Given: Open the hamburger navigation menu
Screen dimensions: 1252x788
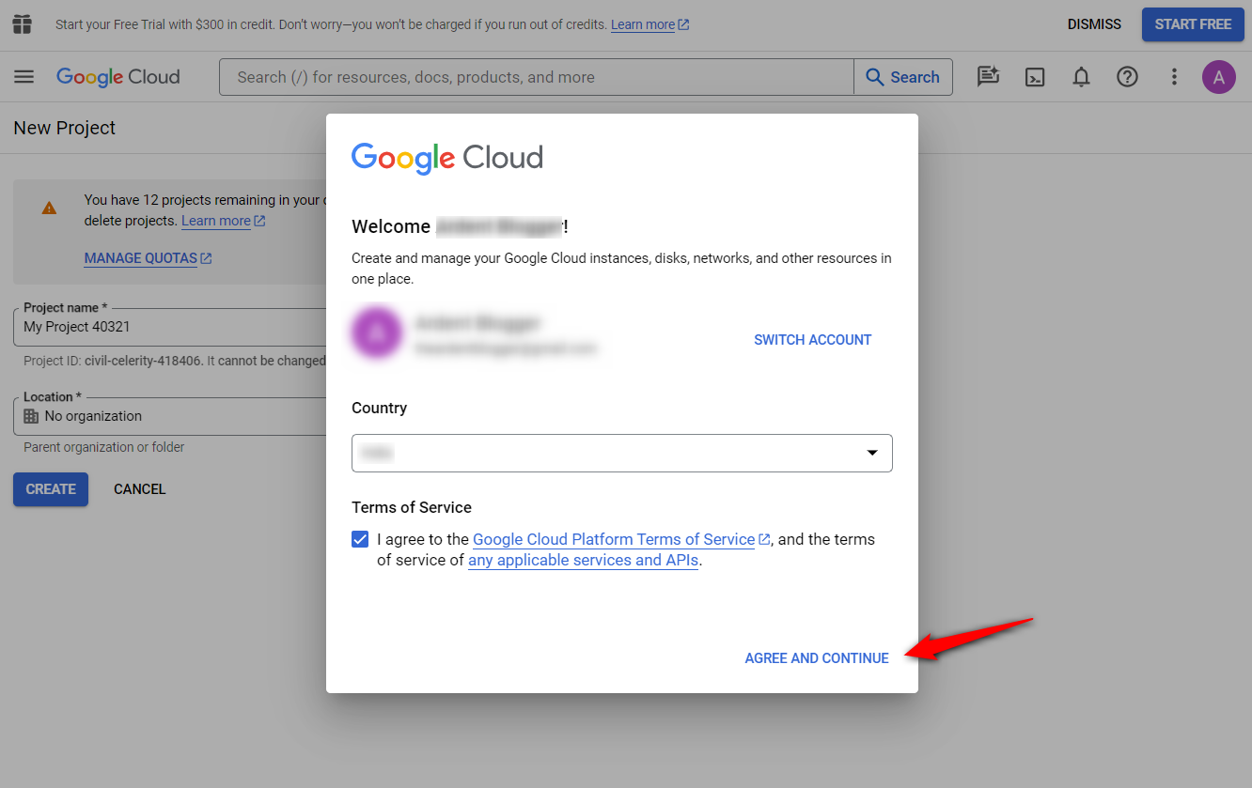Looking at the screenshot, I should [x=24, y=77].
